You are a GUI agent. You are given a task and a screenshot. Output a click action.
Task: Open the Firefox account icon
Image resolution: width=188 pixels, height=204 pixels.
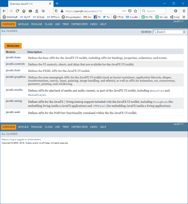176,11
